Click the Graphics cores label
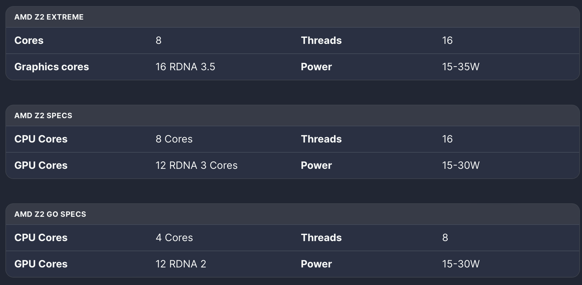The image size is (582, 285). pyautogui.click(x=51, y=67)
